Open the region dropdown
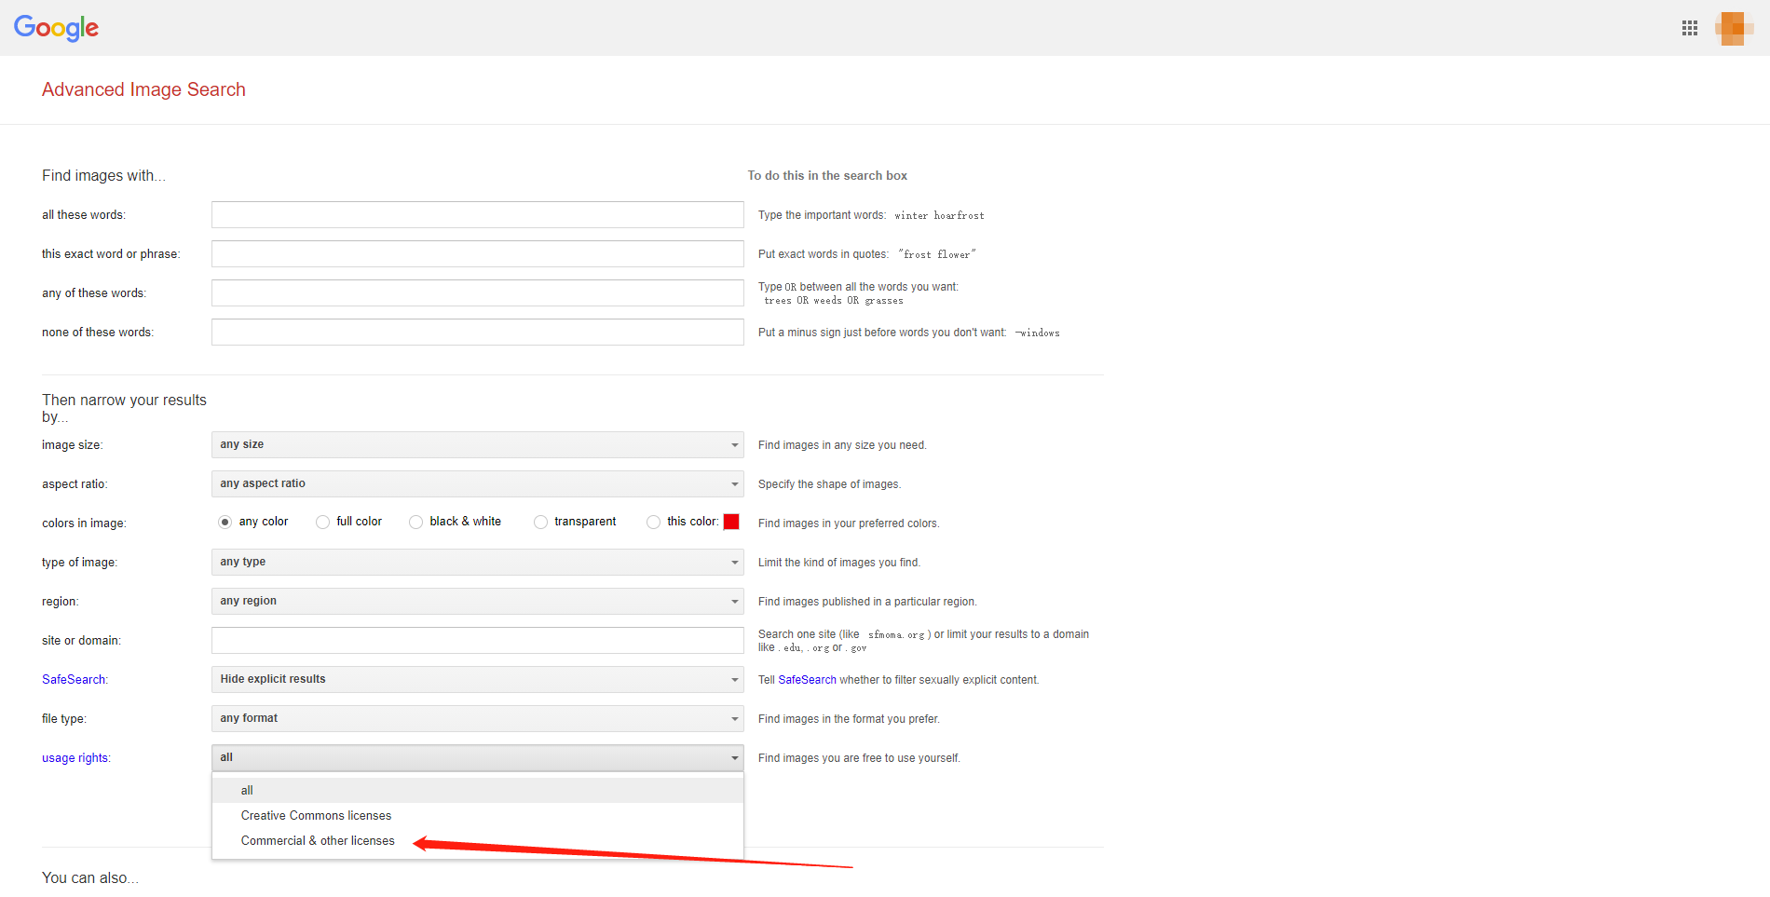The width and height of the screenshot is (1770, 897). (477, 601)
